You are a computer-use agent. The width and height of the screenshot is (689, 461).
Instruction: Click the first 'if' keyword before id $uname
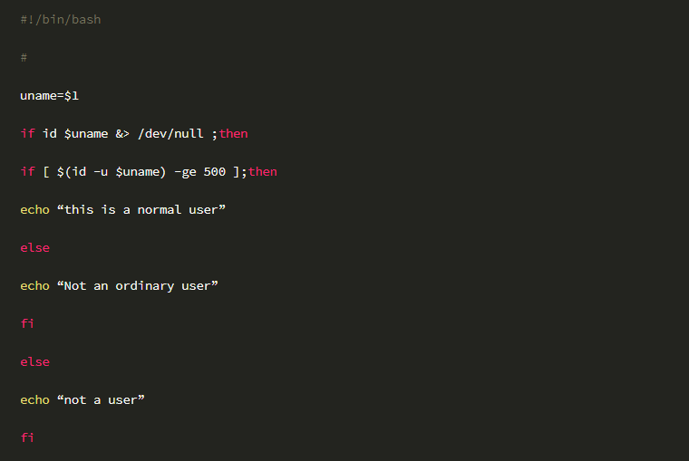(27, 133)
